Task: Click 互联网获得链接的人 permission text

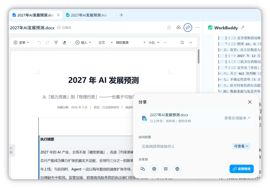Action: point(158,146)
